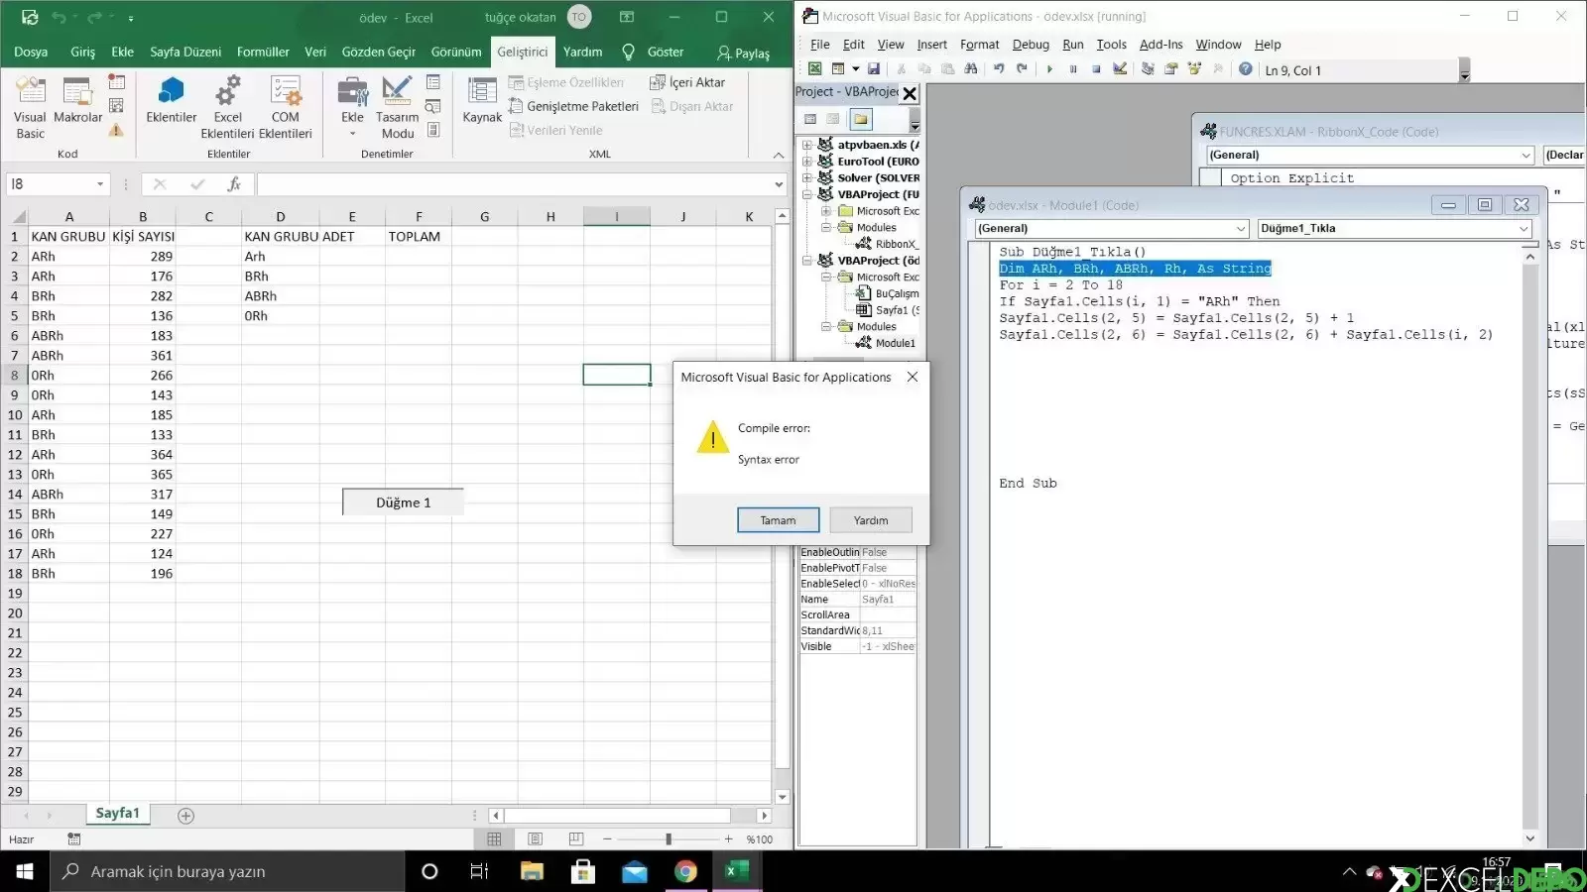Open the Gözden Geçir tab
The image size is (1587, 892).
[x=379, y=52]
